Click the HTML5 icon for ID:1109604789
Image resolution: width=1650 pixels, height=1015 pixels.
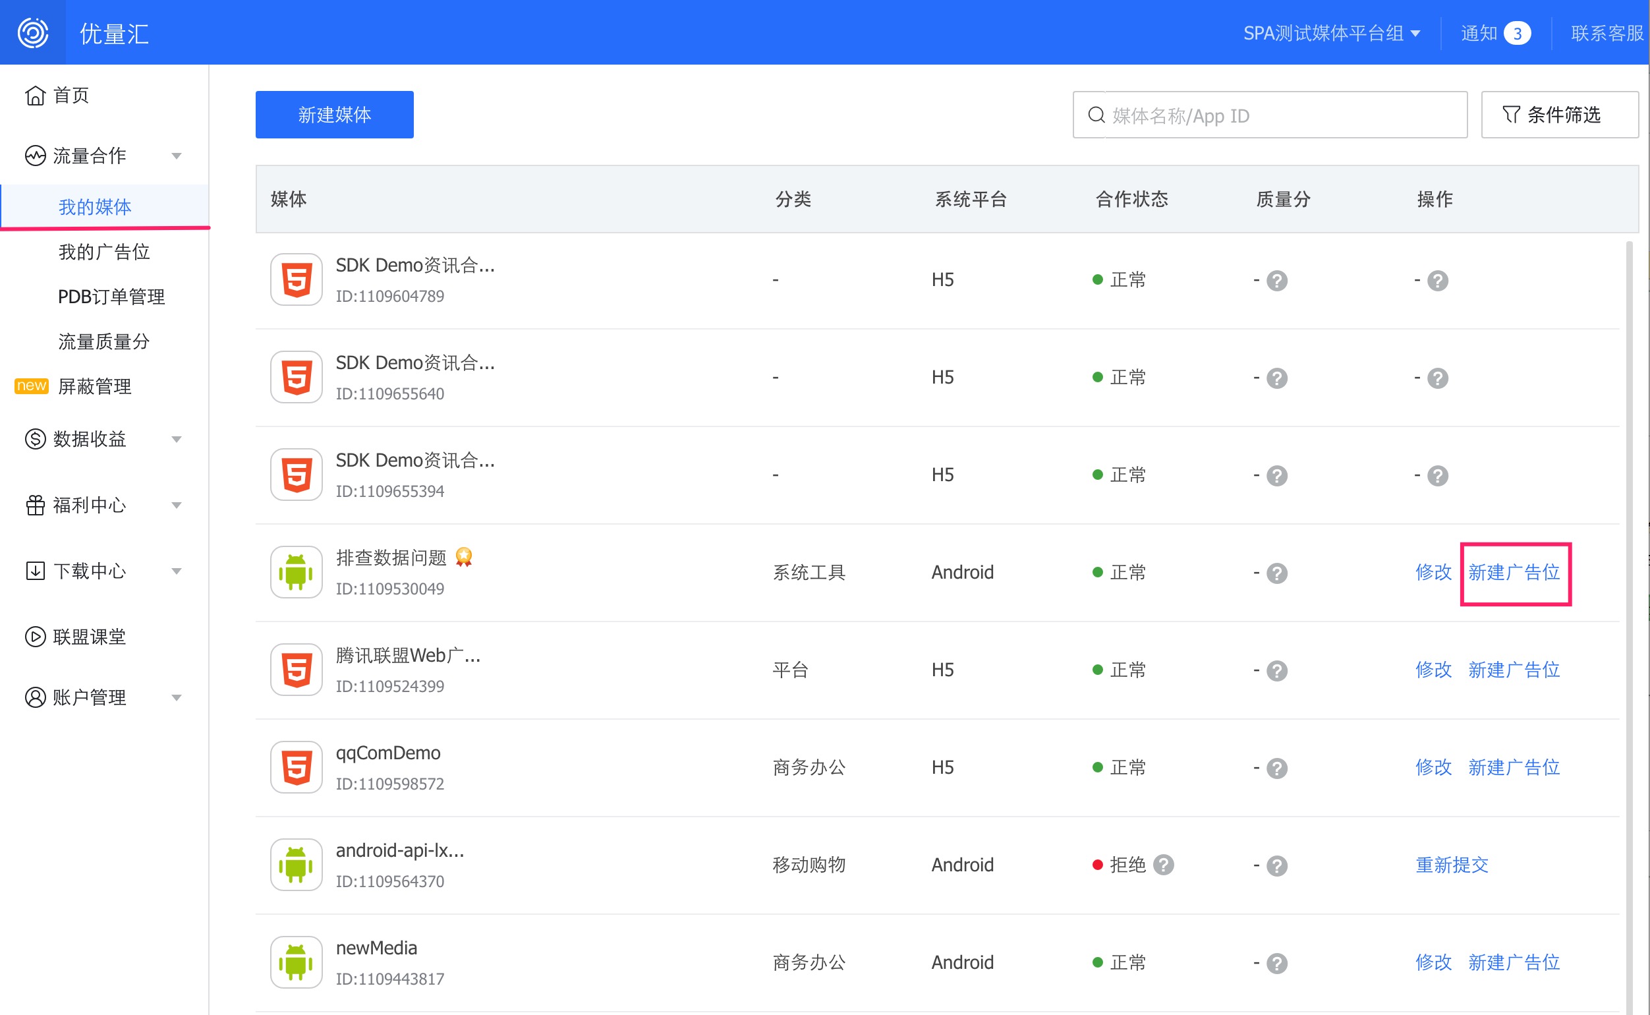pyautogui.click(x=297, y=279)
